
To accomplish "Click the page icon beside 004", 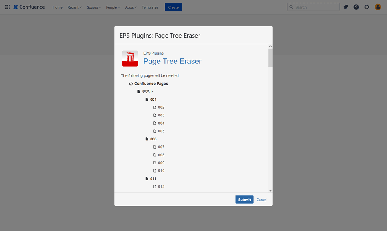I will 154,123.
